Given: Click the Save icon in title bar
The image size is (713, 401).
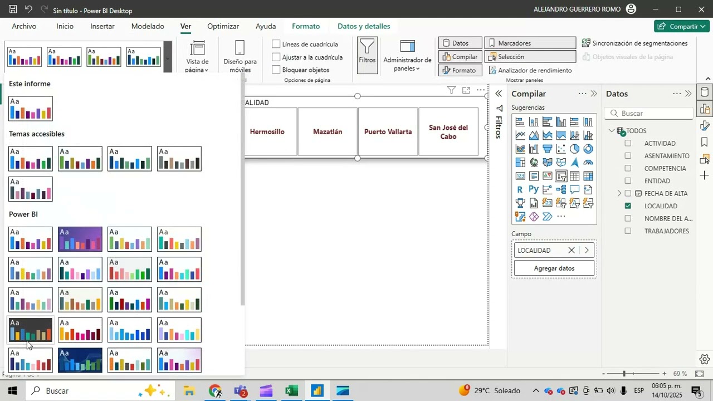Looking at the screenshot, I should coord(12,9).
